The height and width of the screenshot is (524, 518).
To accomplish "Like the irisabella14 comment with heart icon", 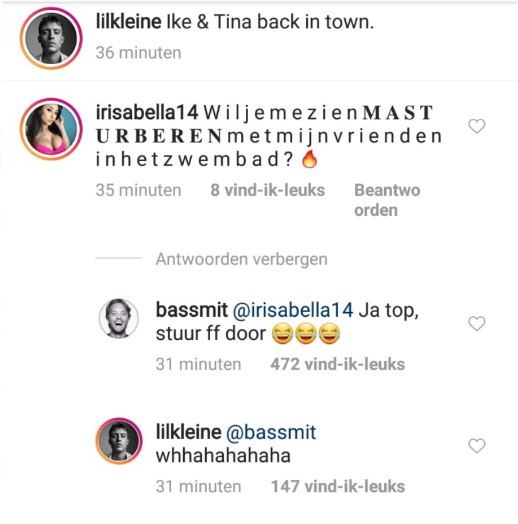I will tap(477, 126).
